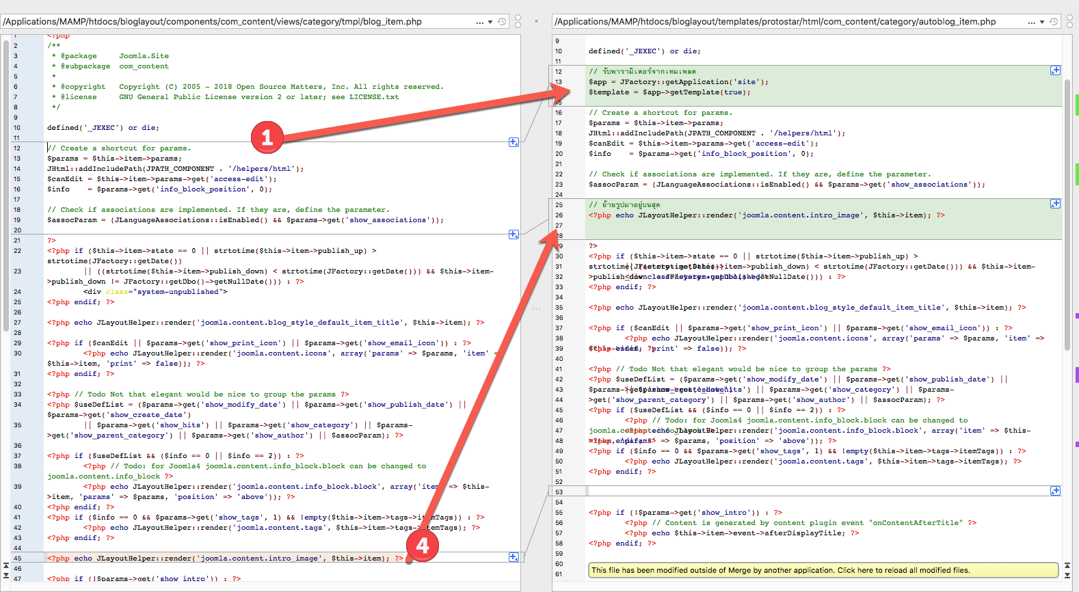Go to next change arrow in right pane corner
1079x592 pixels.
1067,576
